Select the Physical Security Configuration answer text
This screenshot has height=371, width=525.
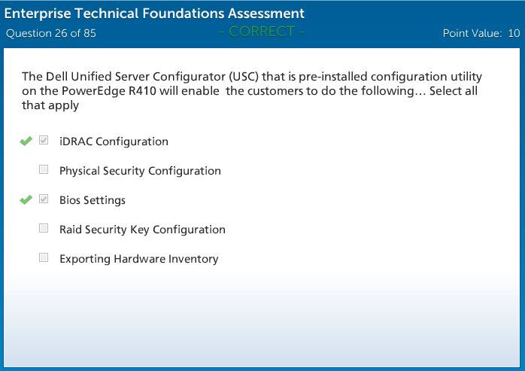[x=140, y=171]
